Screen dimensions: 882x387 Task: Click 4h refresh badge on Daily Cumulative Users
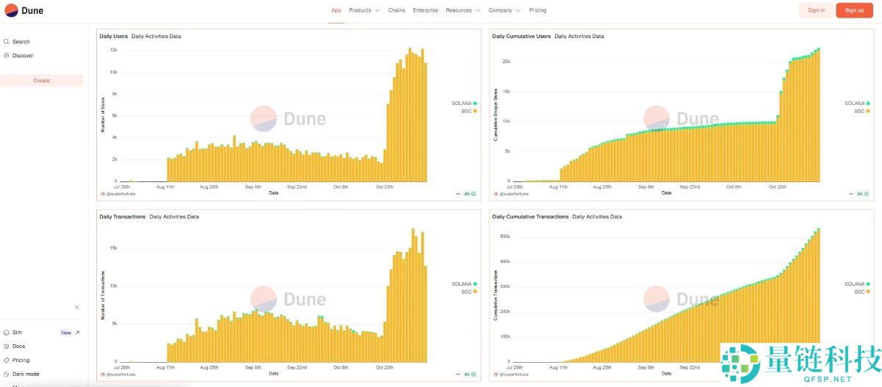coord(861,194)
